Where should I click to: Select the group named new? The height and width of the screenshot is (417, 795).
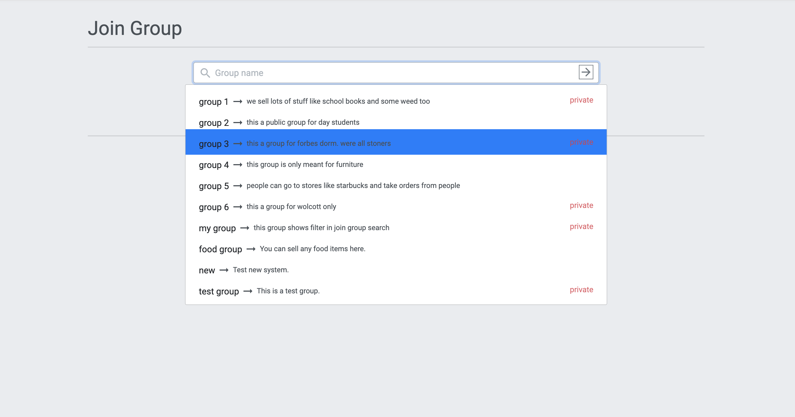click(x=396, y=270)
